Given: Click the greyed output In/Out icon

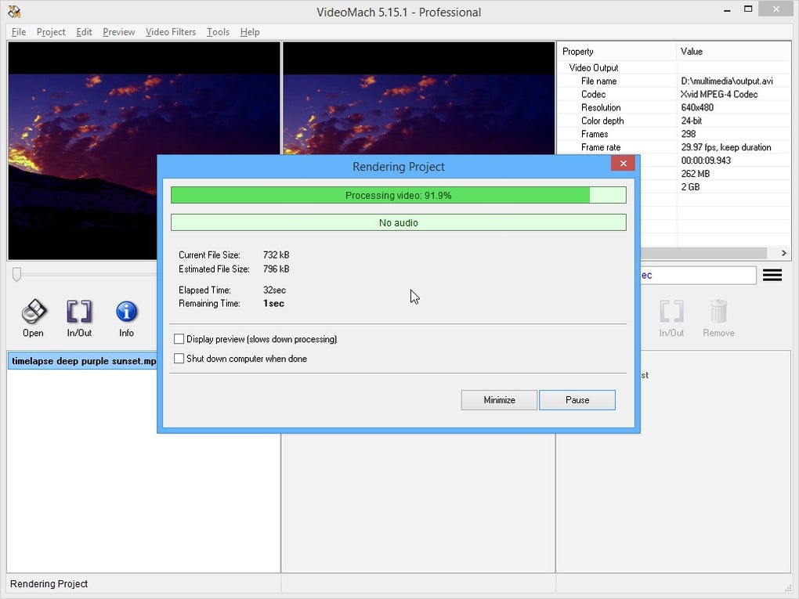Looking at the screenshot, I should 671,312.
